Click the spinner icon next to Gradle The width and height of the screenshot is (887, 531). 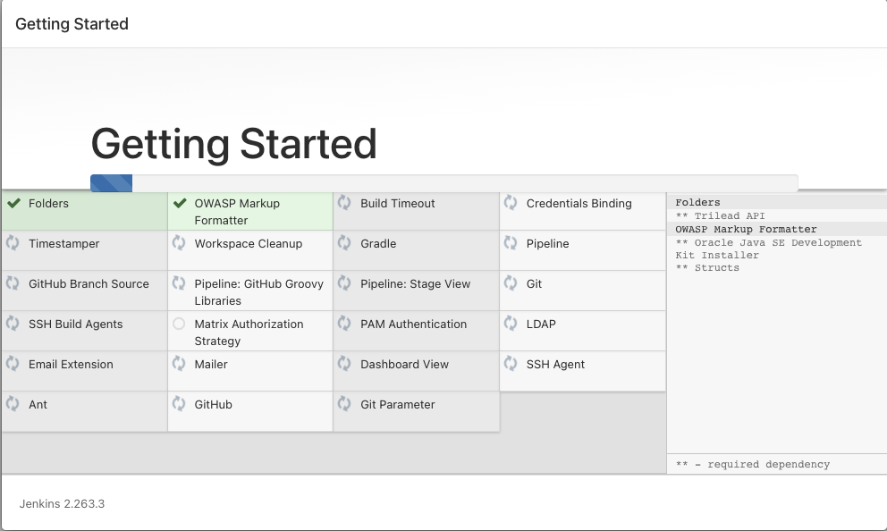pyautogui.click(x=344, y=242)
